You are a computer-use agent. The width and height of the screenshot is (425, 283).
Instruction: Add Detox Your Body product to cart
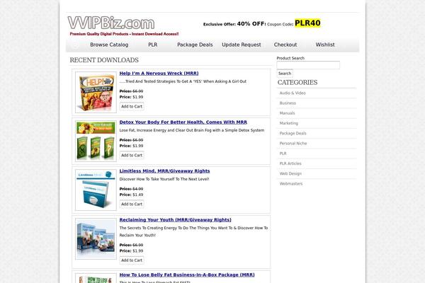(132, 155)
